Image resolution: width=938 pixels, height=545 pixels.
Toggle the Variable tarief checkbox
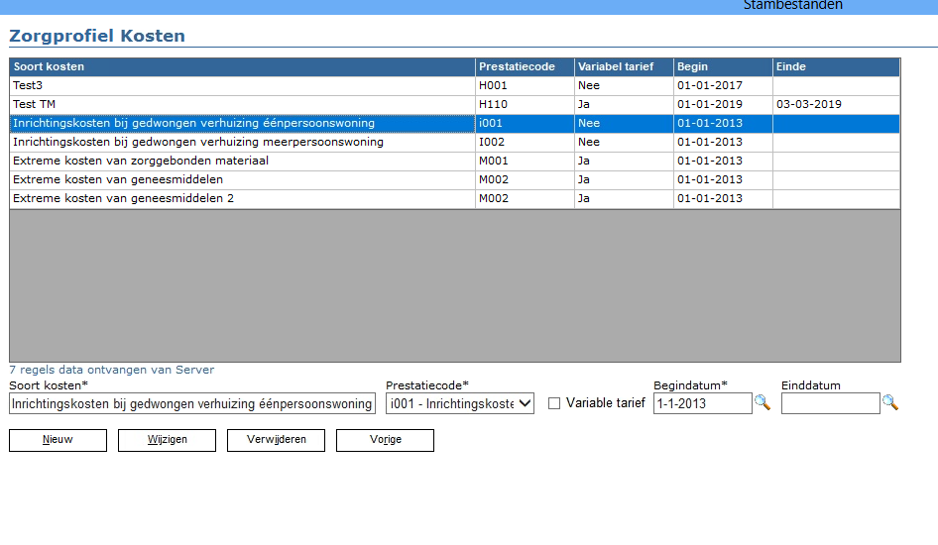coord(554,403)
